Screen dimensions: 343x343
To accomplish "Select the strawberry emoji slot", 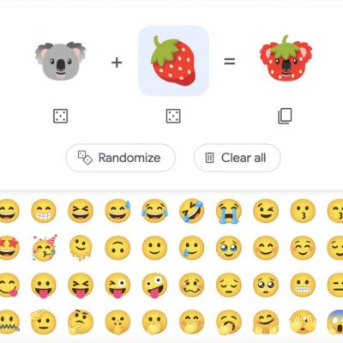I will coord(173,61).
